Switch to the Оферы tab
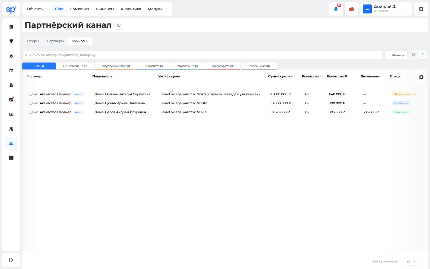 click(33, 41)
